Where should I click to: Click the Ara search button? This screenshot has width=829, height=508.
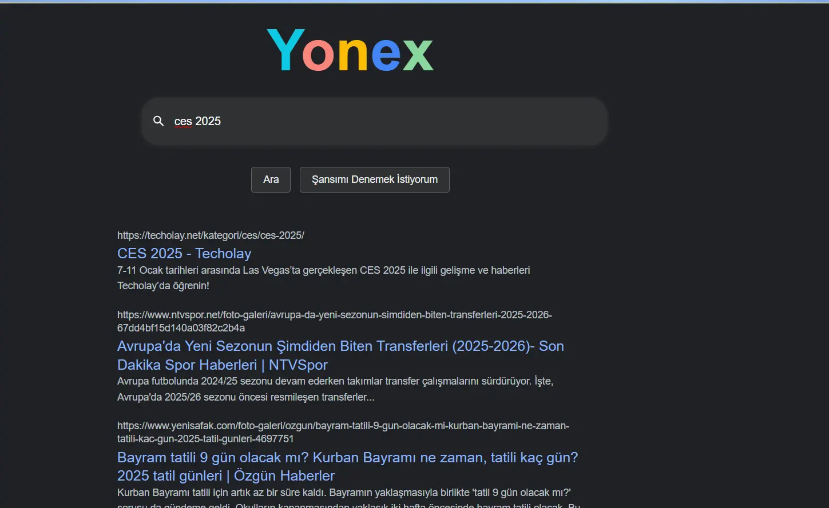[x=271, y=179]
